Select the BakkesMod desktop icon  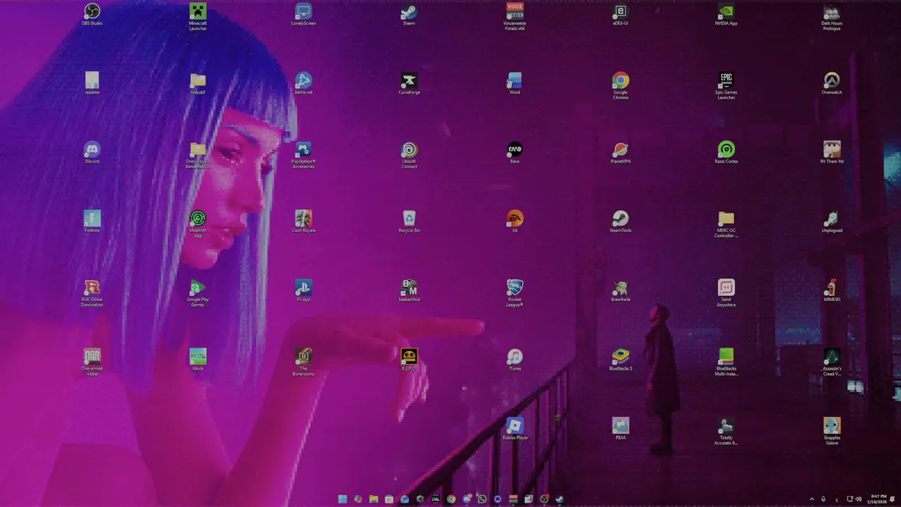point(409,291)
